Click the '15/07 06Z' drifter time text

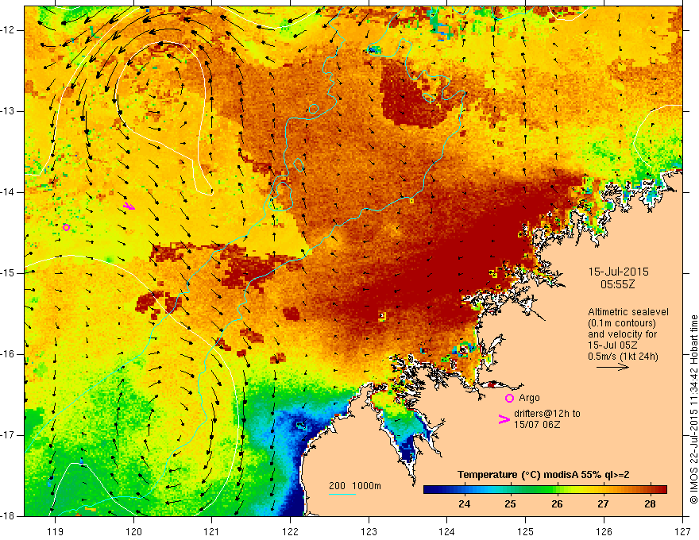(x=537, y=425)
